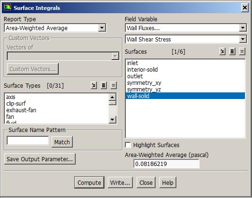Click the Compute button
The height and width of the screenshot is (198, 252).
89,182
